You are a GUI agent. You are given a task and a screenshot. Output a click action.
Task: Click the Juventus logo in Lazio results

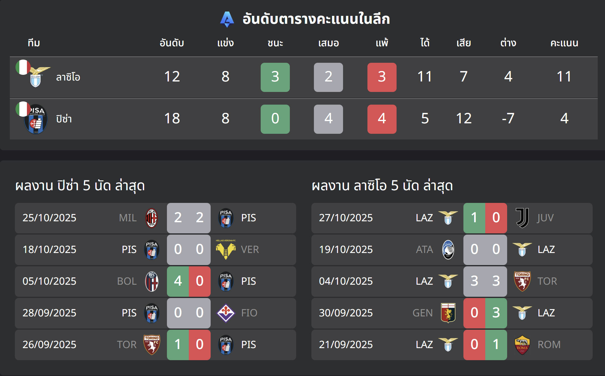[x=522, y=218]
